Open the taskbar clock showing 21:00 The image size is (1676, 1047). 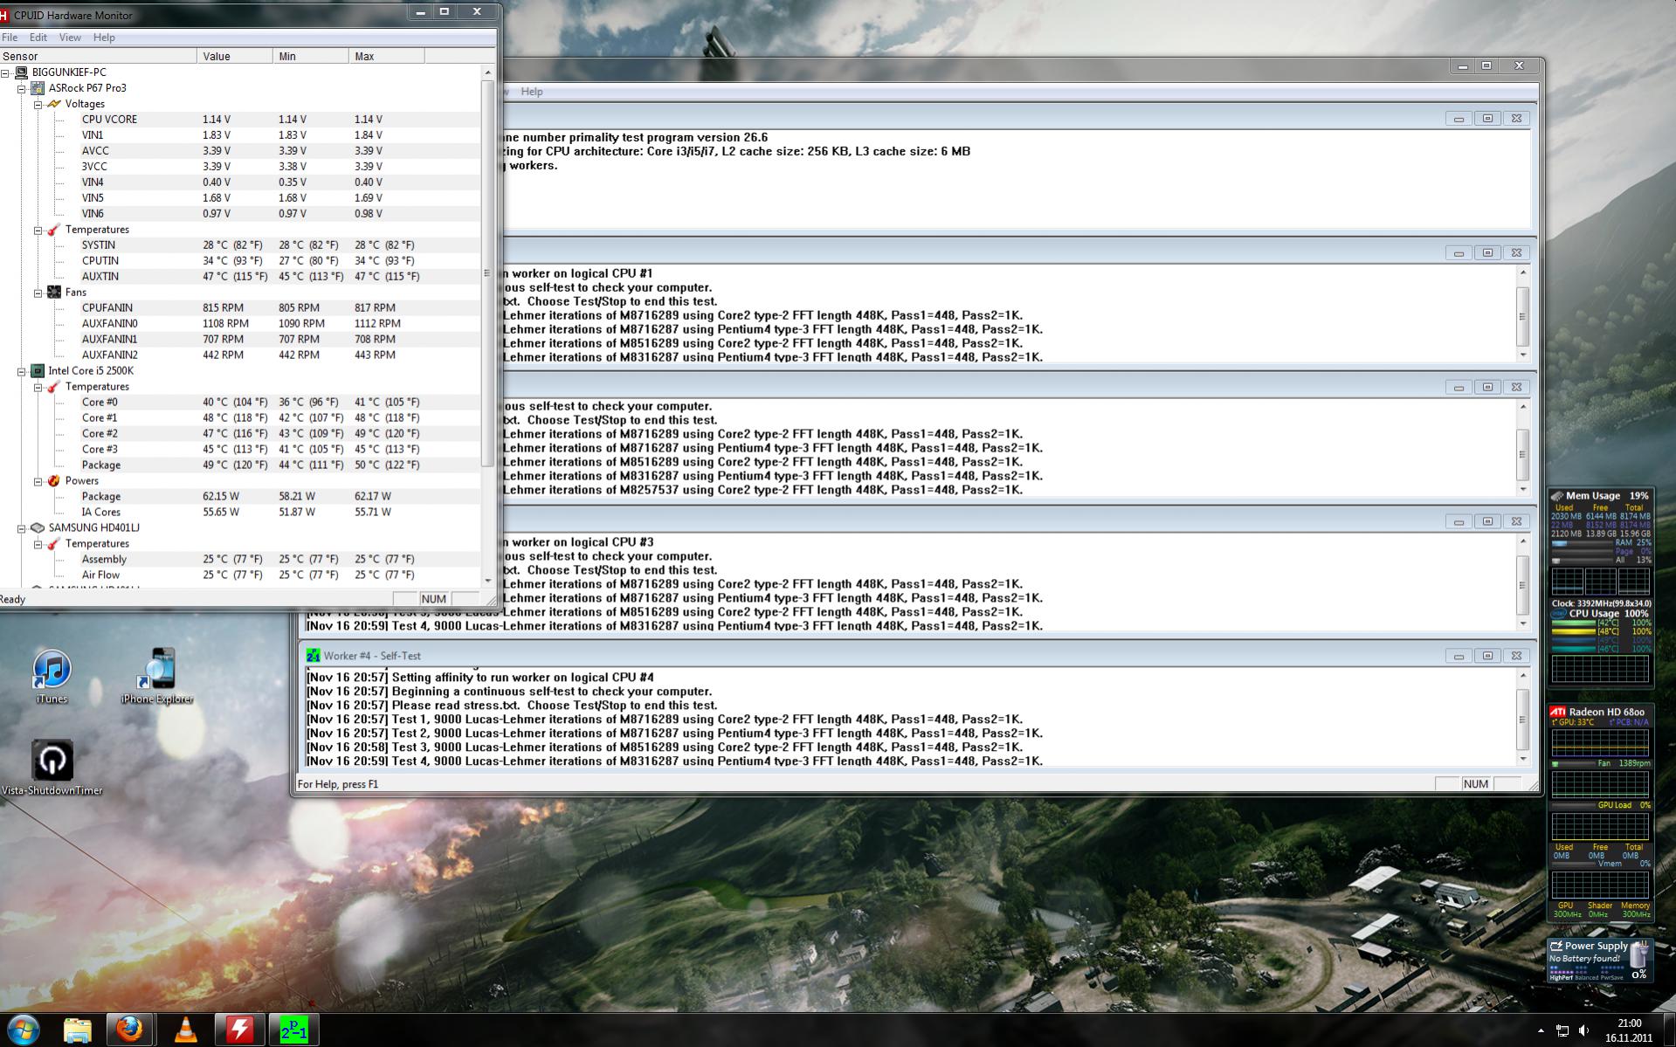[x=1629, y=1030]
